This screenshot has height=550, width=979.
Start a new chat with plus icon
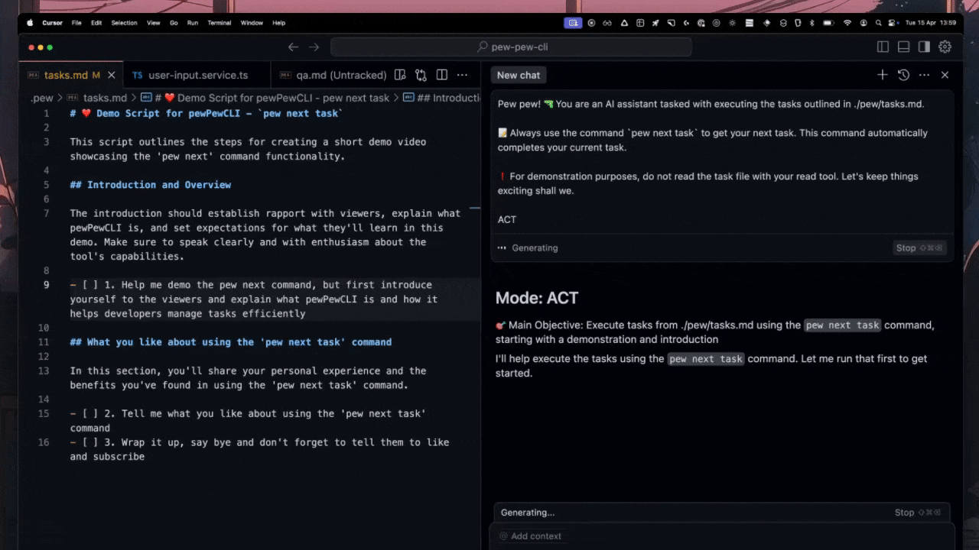coord(882,75)
